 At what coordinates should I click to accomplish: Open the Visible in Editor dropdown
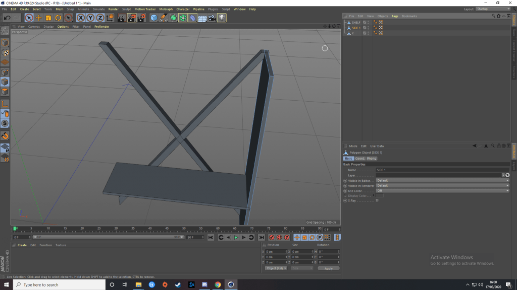(x=442, y=180)
